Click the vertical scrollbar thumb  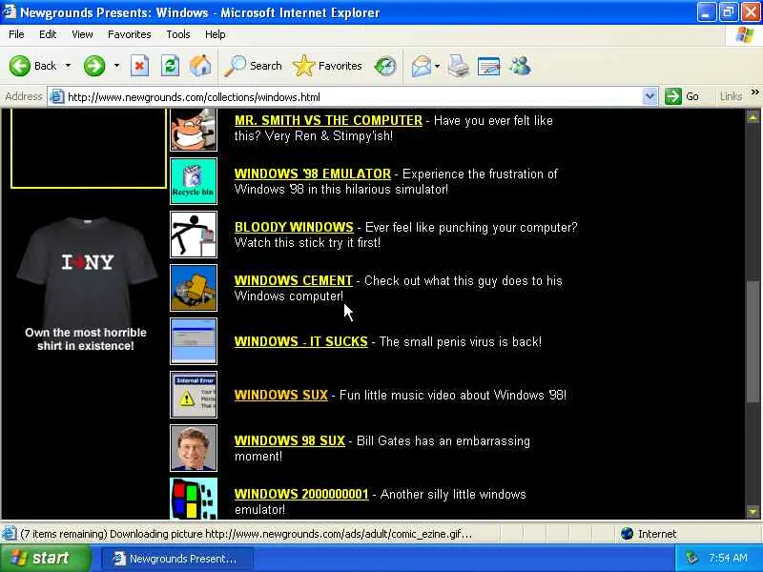pyautogui.click(x=753, y=341)
